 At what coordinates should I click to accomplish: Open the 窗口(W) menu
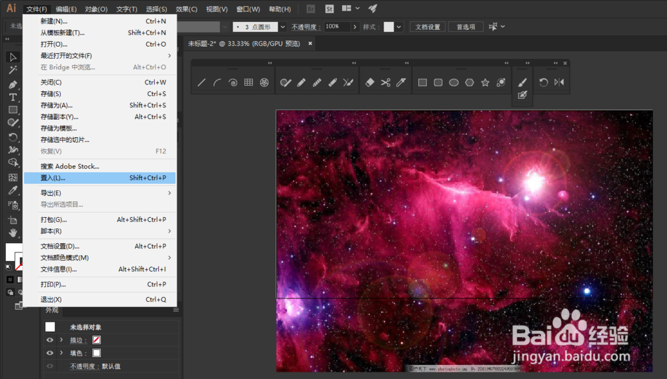[x=248, y=9]
